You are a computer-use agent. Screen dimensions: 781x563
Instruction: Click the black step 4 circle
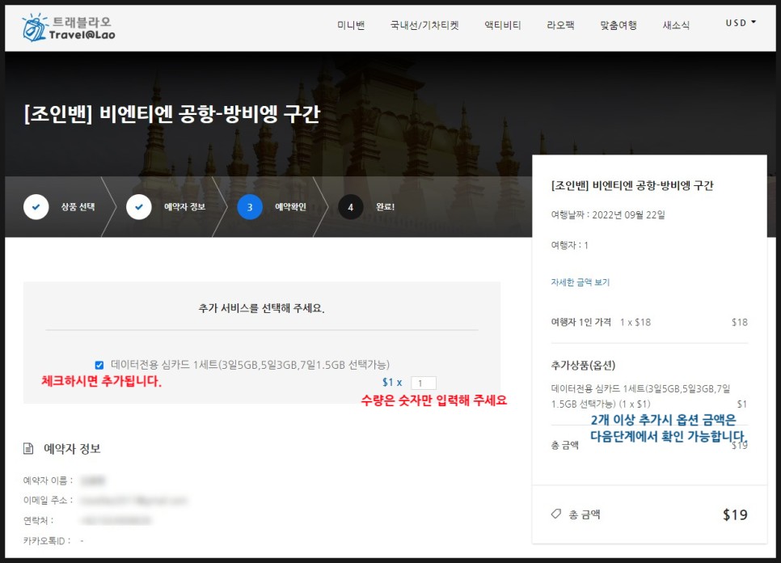pos(350,207)
